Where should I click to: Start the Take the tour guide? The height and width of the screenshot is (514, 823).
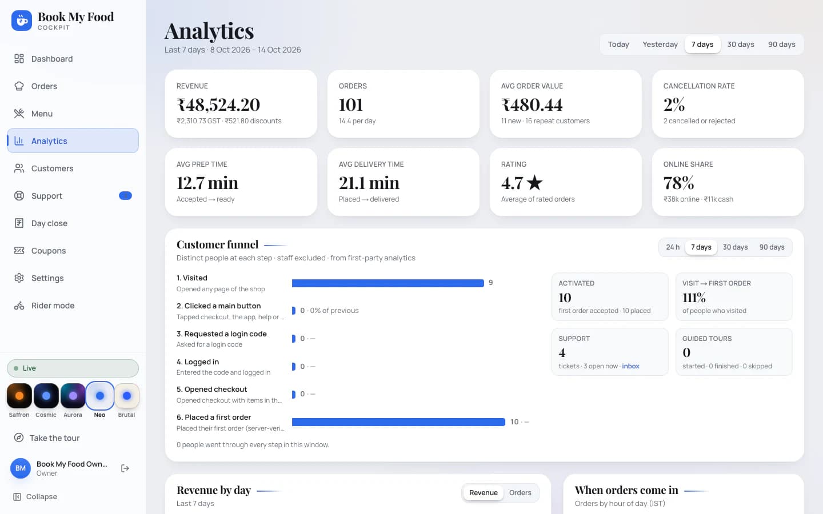pos(73,438)
